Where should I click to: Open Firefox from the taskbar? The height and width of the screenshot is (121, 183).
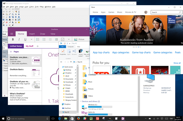(x=78, y=118)
